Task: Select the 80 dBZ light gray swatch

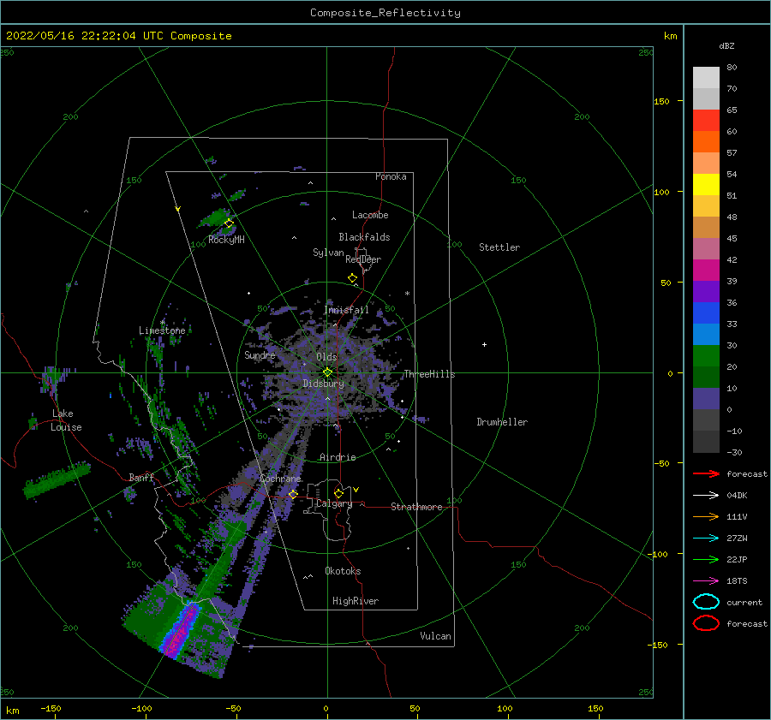Action: (x=706, y=78)
